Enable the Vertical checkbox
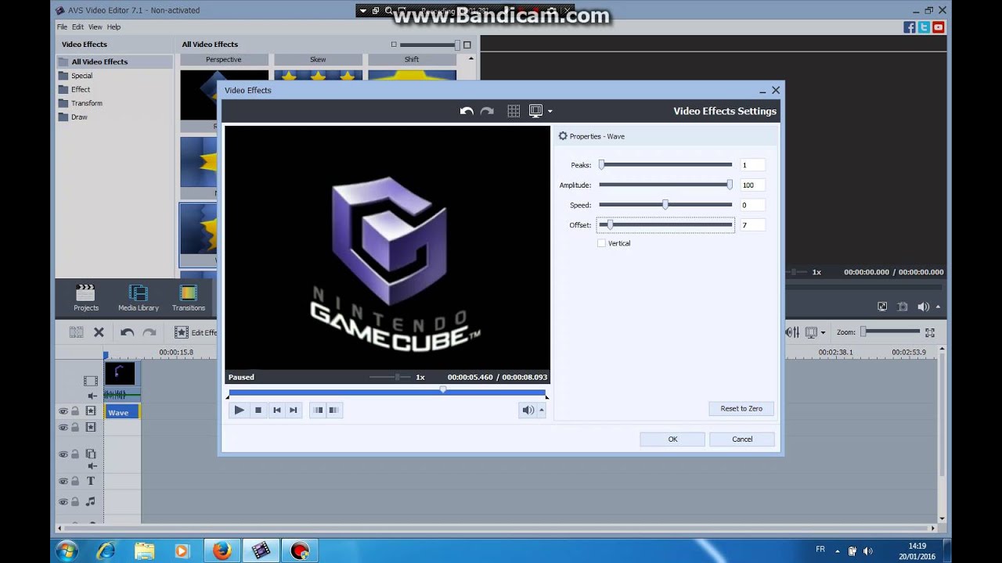Viewport: 1002px width, 563px height. 601,243
